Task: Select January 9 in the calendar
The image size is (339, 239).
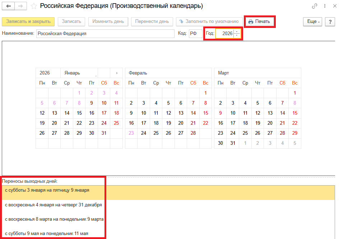Action: tap(92, 103)
